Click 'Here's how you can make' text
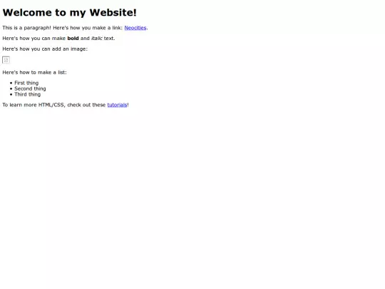Viewport: 385px width, 289px height. (x=34, y=39)
